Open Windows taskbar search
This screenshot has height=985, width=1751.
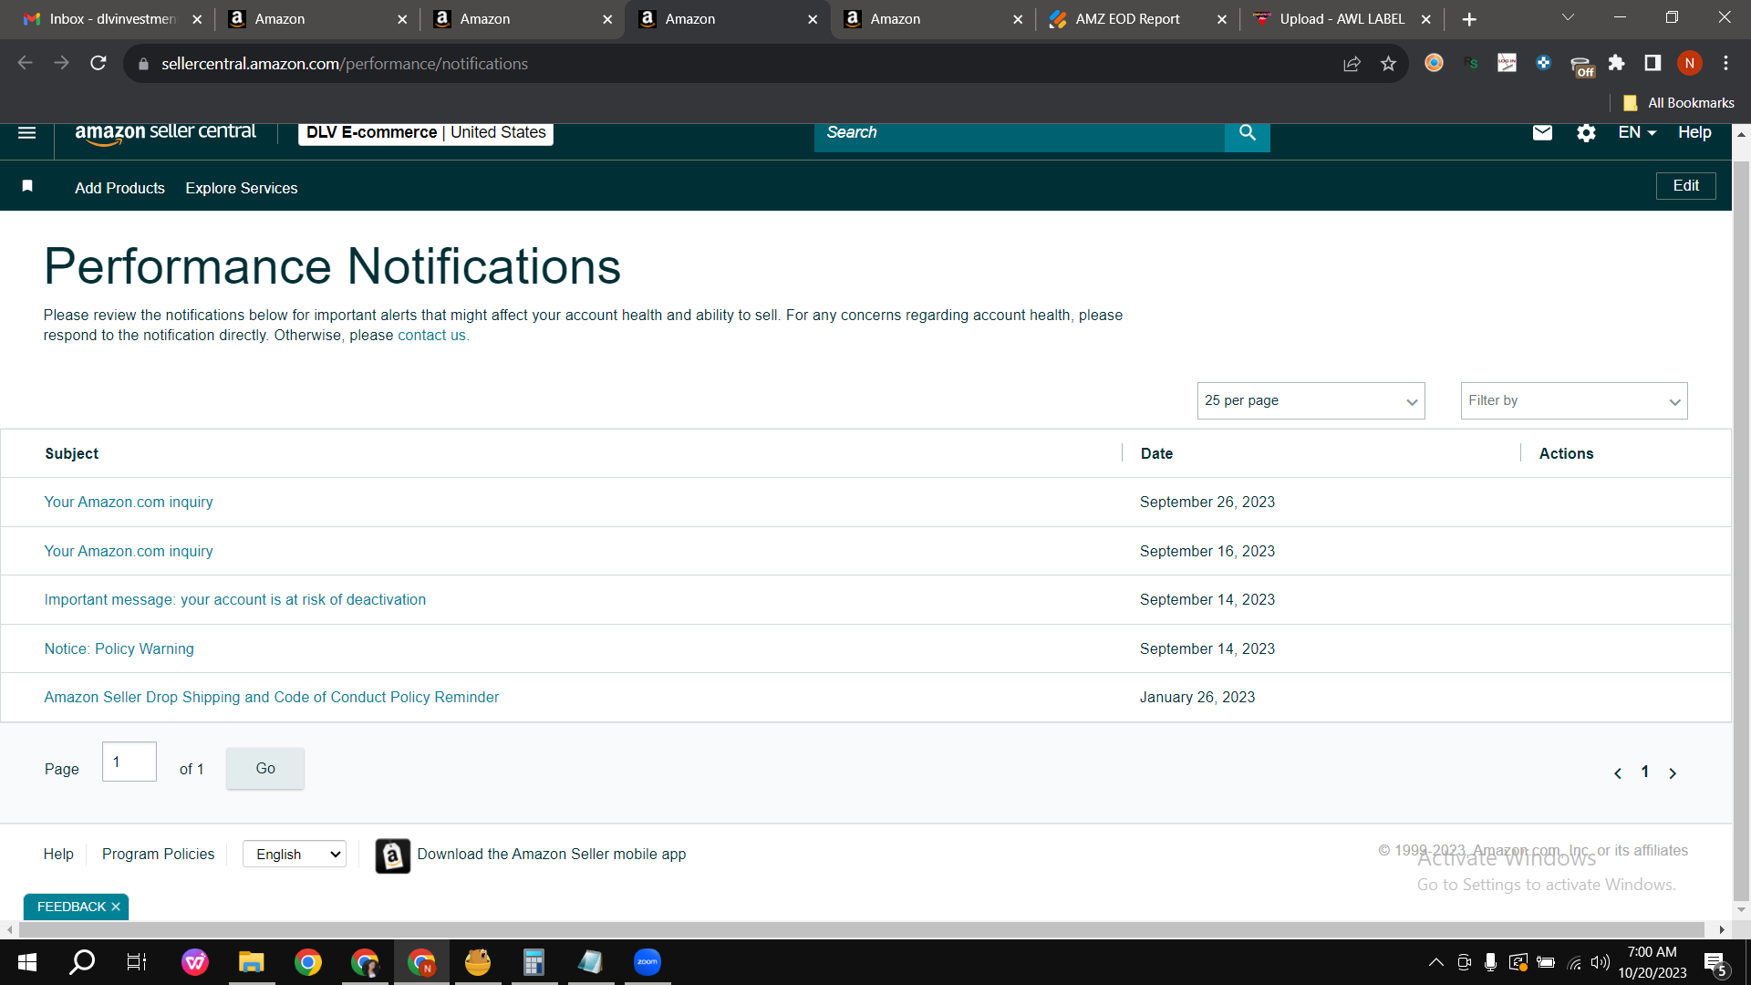click(82, 961)
